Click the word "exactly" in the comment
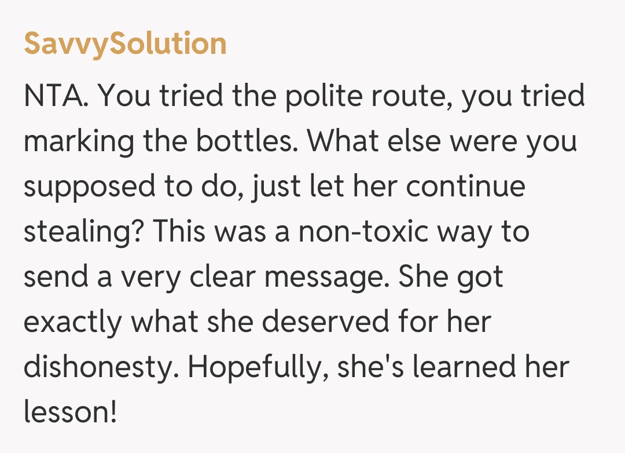 72,322
